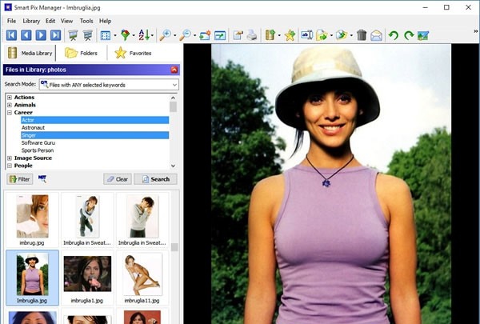Click the fit image to window icon
This screenshot has width=480, height=324.
205,35
